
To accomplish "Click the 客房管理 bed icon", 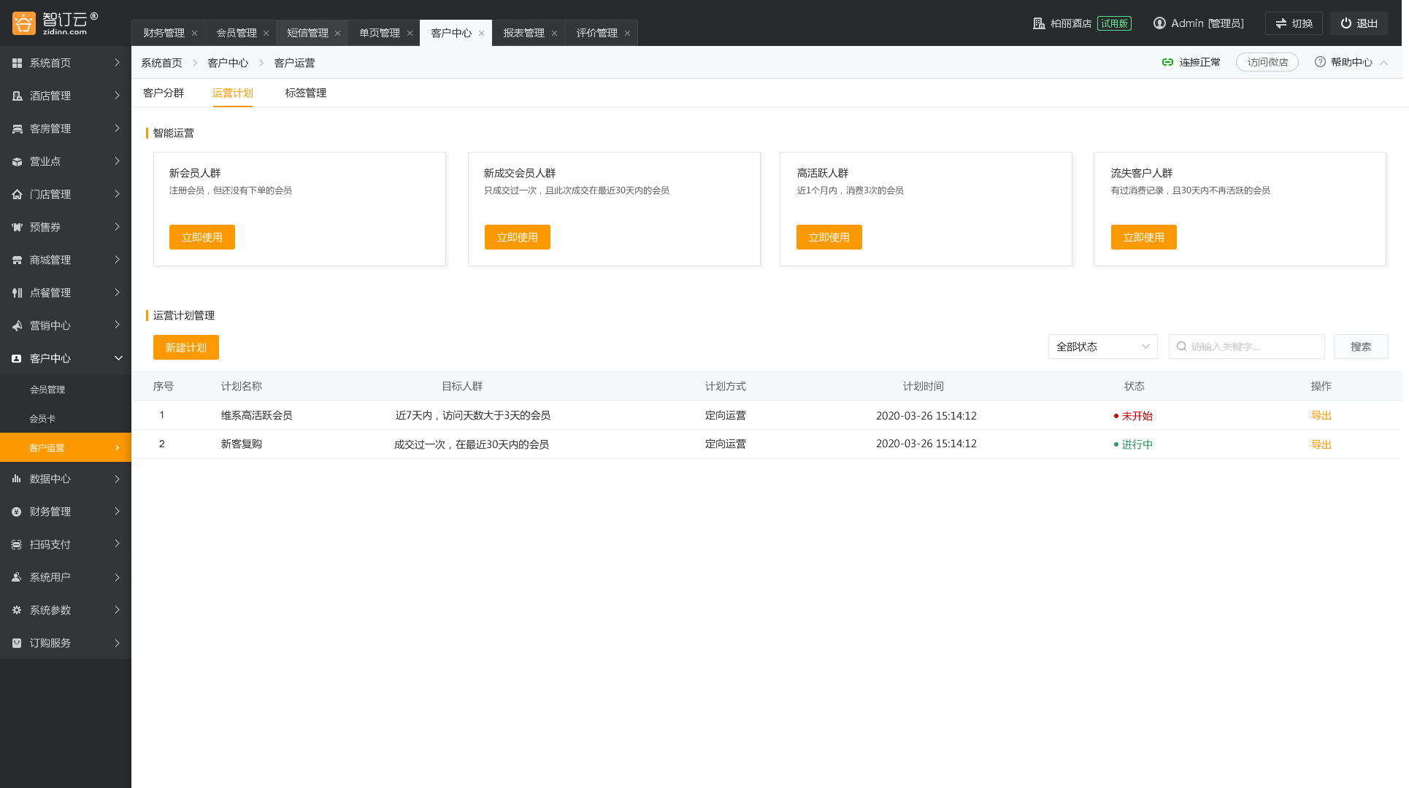I will (x=17, y=128).
